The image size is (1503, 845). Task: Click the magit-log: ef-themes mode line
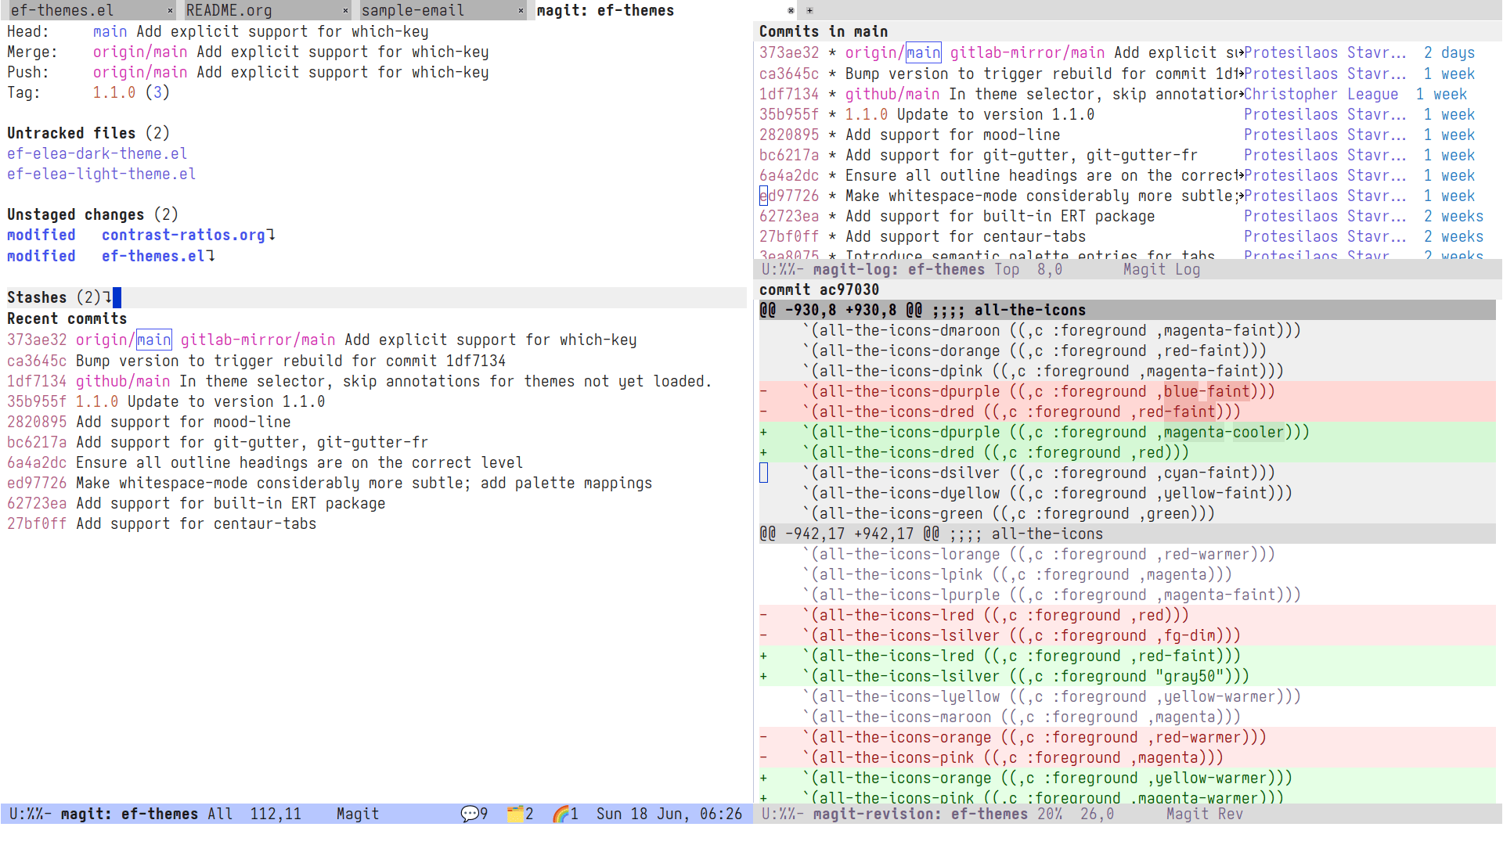1127,269
